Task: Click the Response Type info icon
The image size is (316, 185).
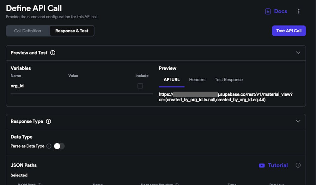Action: point(48,121)
